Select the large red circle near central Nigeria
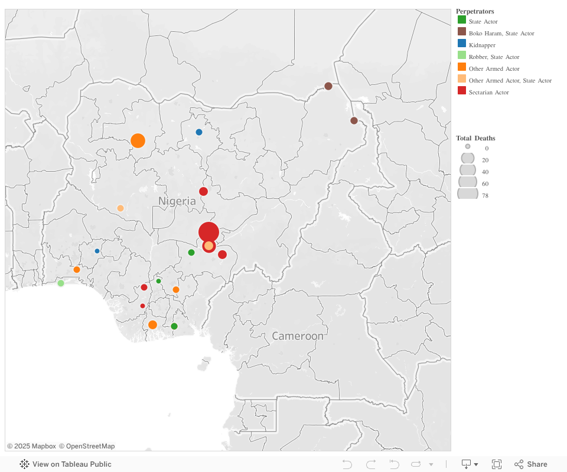 [x=208, y=232]
